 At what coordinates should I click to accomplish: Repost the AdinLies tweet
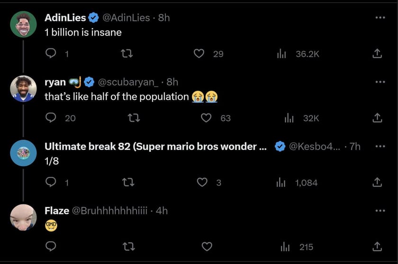point(127,54)
